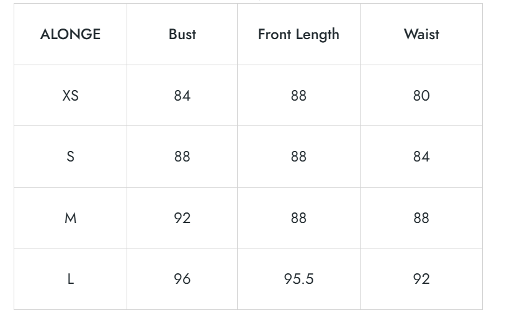
Task: Click the Bust value for size XS
Action: click(182, 96)
